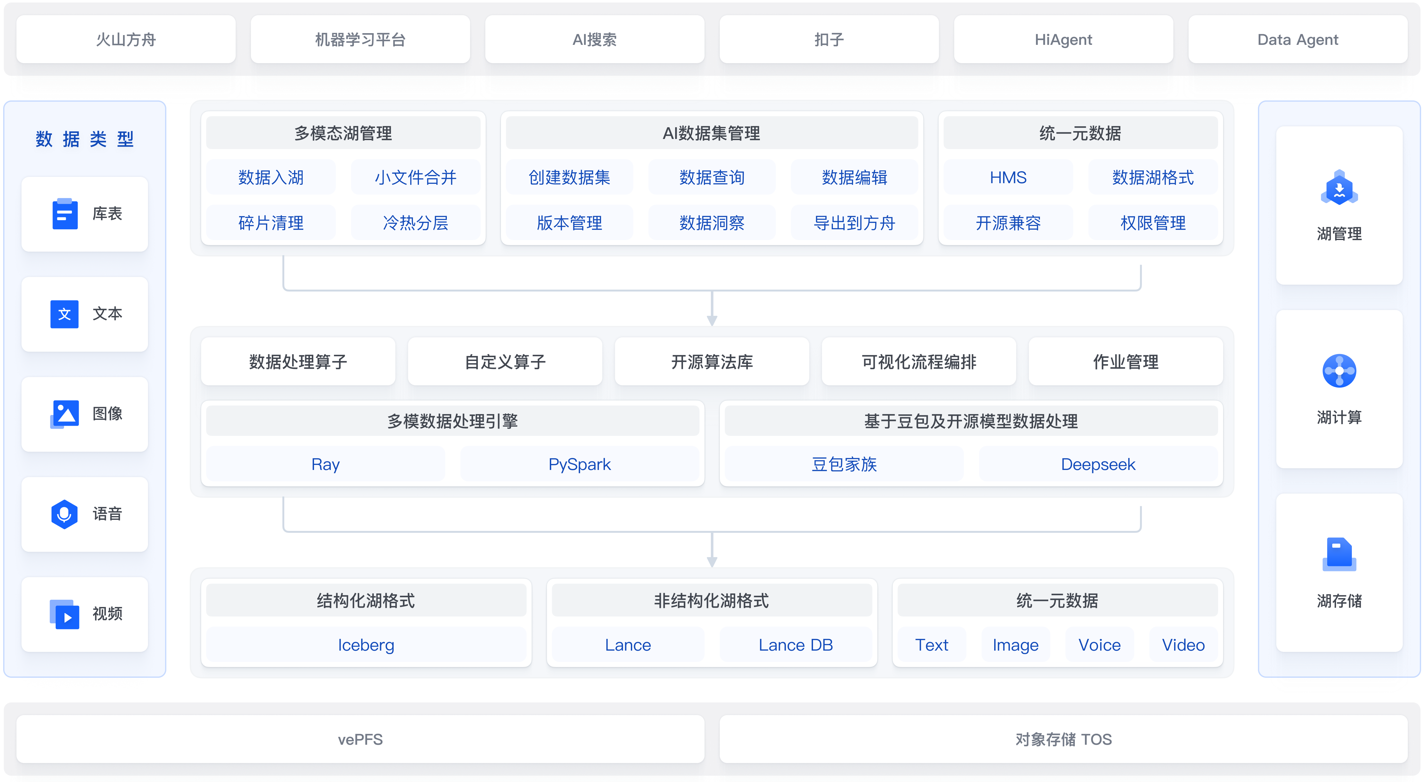Viewport: 1423px width, 782px height.
Task: Click the 对象存储 TOS box
Action: 1063,739
